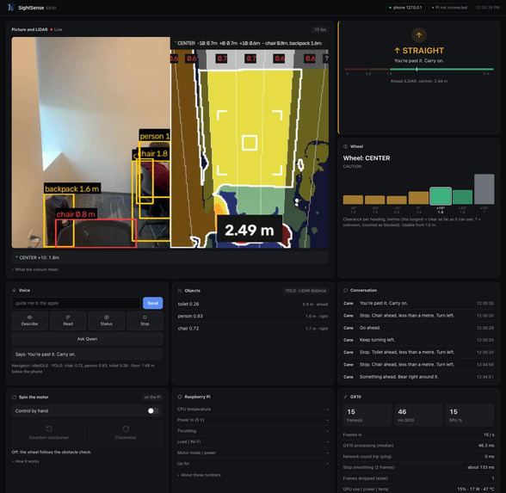Click the LiDAR distance range bar

point(419,69)
